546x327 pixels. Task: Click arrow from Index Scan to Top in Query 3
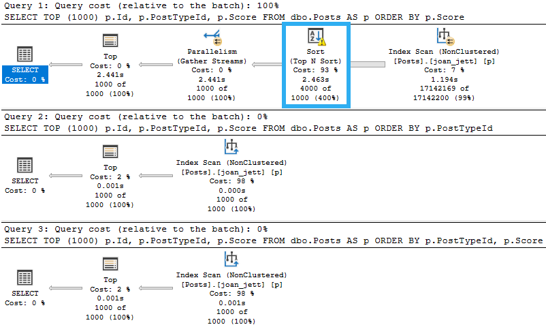156,288
